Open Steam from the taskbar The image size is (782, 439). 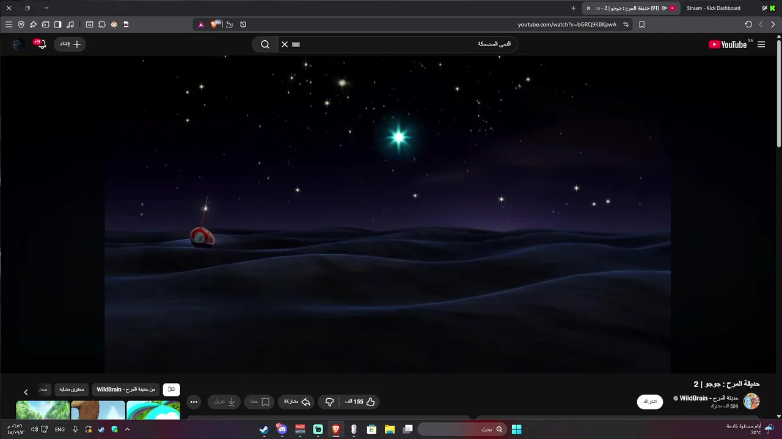coord(263,429)
